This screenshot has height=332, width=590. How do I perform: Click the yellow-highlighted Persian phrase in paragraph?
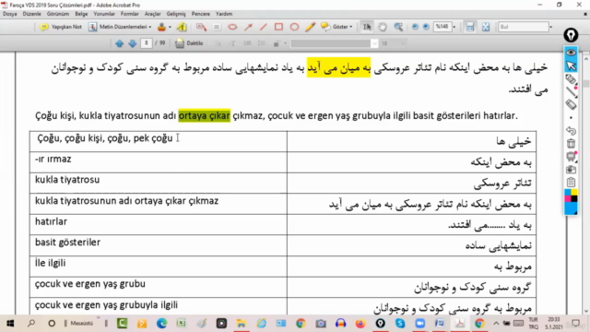point(338,67)
